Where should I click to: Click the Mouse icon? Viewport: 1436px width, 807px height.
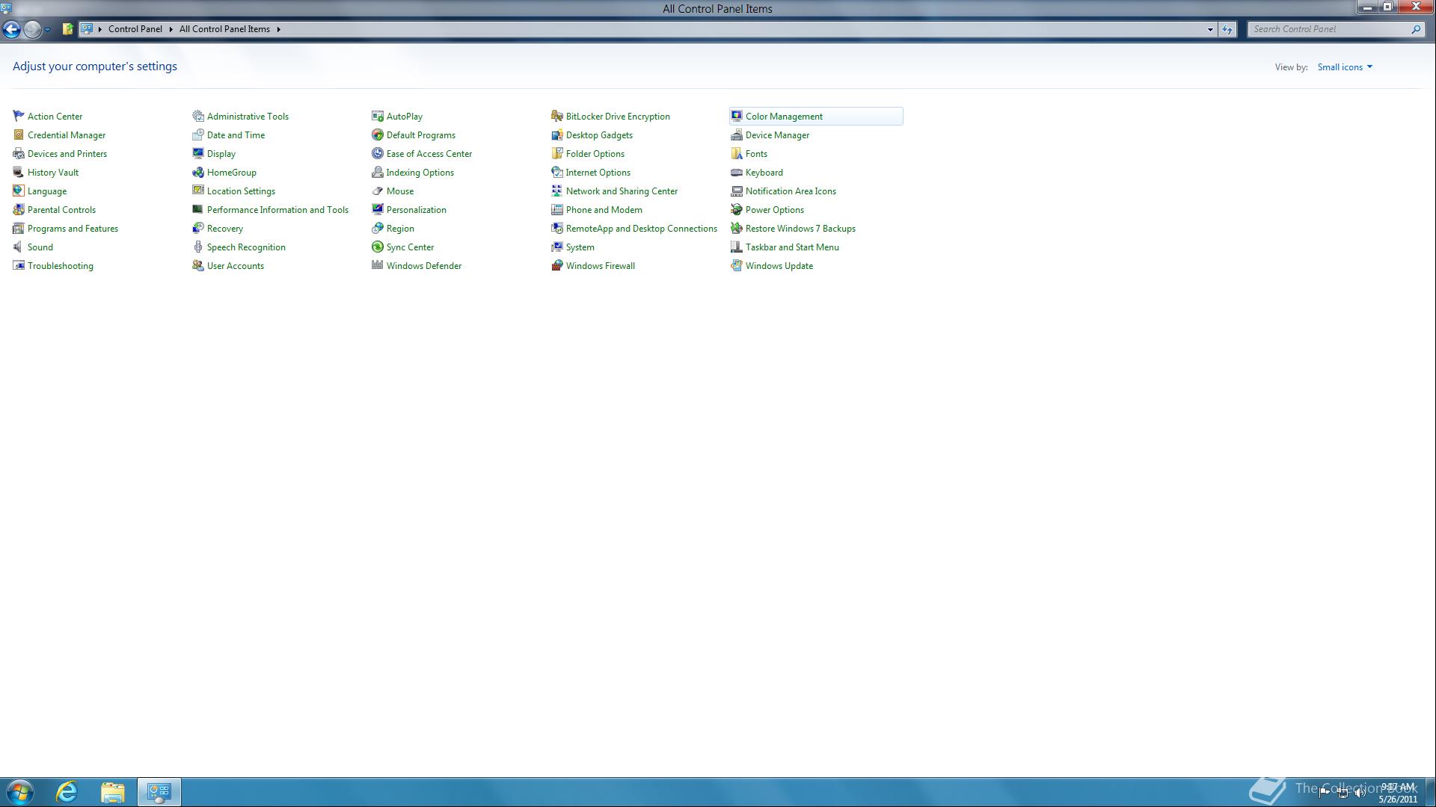(378, 191)
